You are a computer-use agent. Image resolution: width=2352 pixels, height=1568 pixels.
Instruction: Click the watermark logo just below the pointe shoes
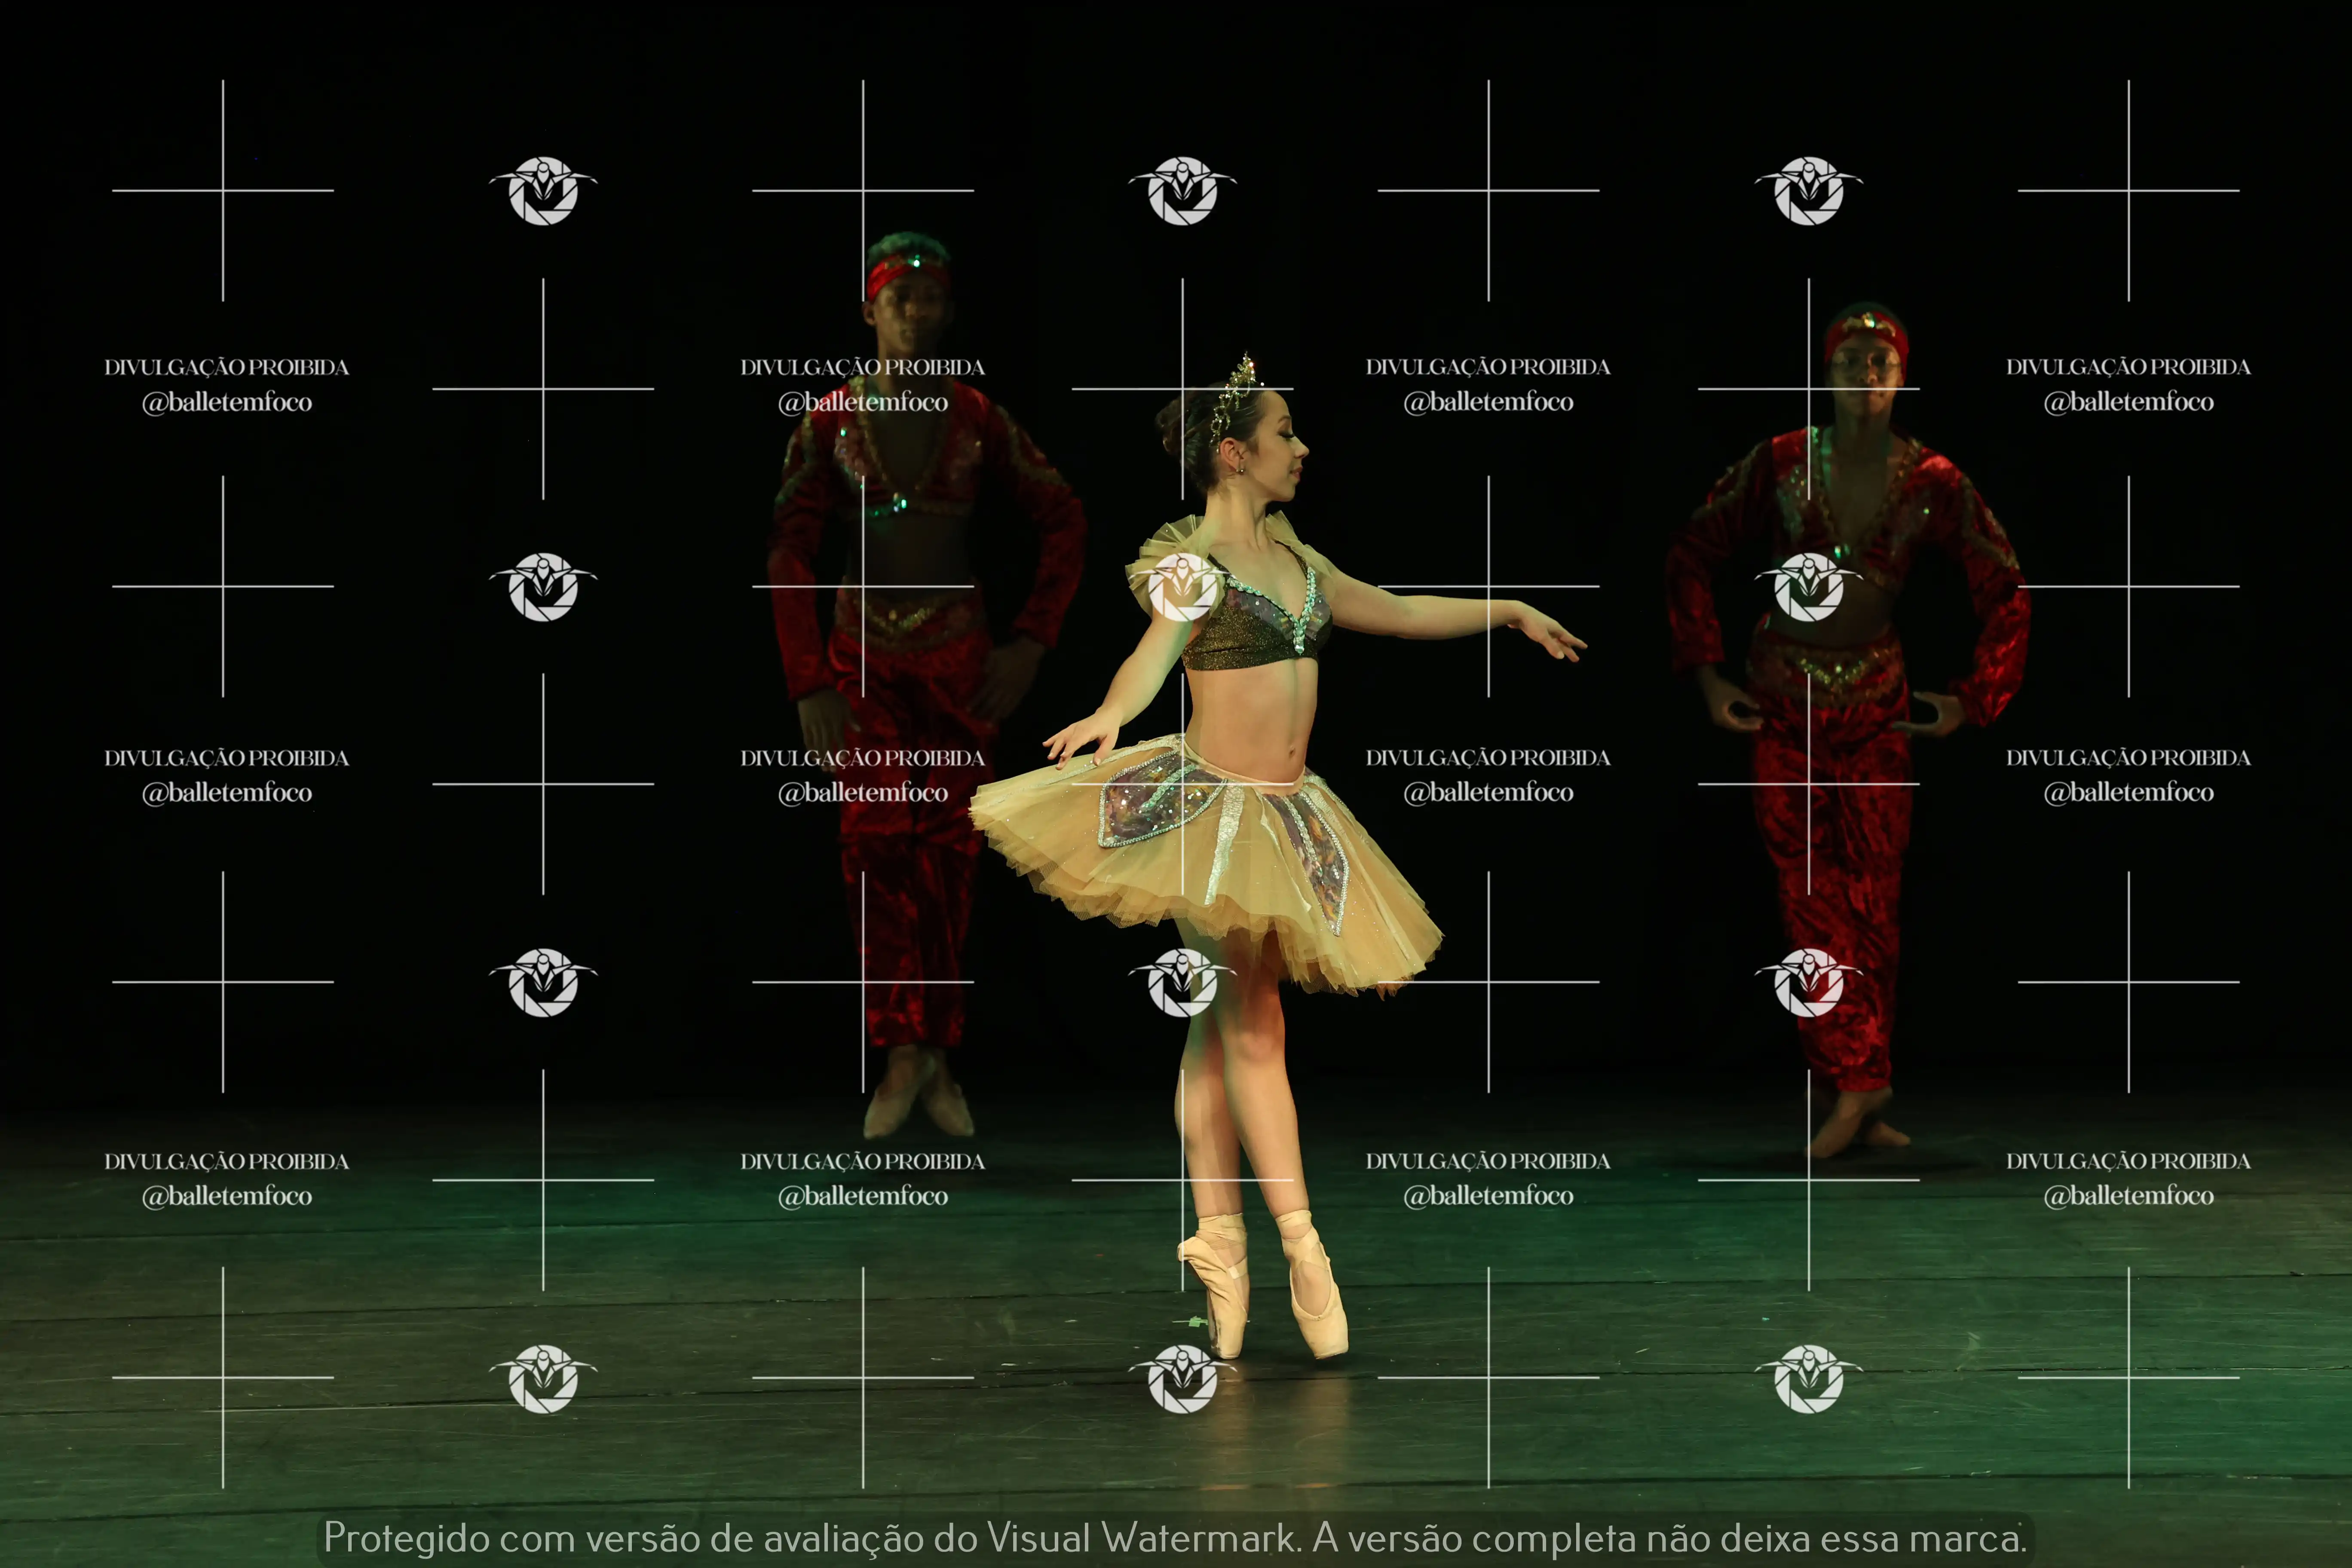coord(1183,1378)
